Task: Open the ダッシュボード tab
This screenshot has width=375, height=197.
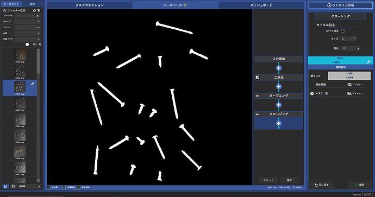Action: tap(261, 5)
